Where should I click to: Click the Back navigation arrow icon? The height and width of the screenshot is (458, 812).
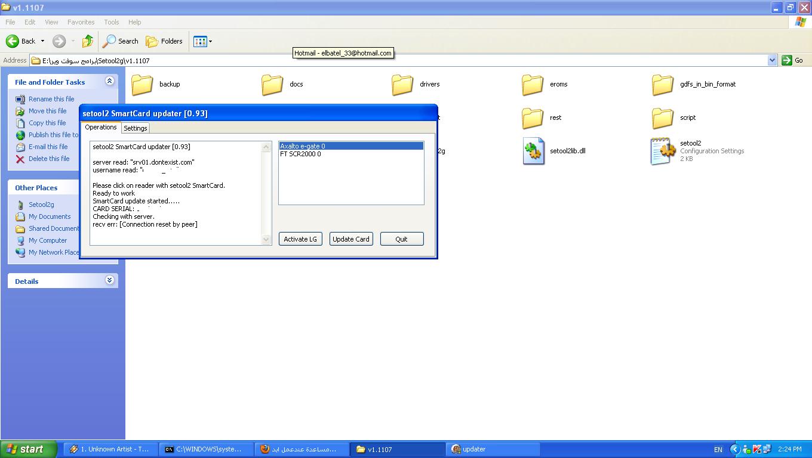tap(13, 41)
